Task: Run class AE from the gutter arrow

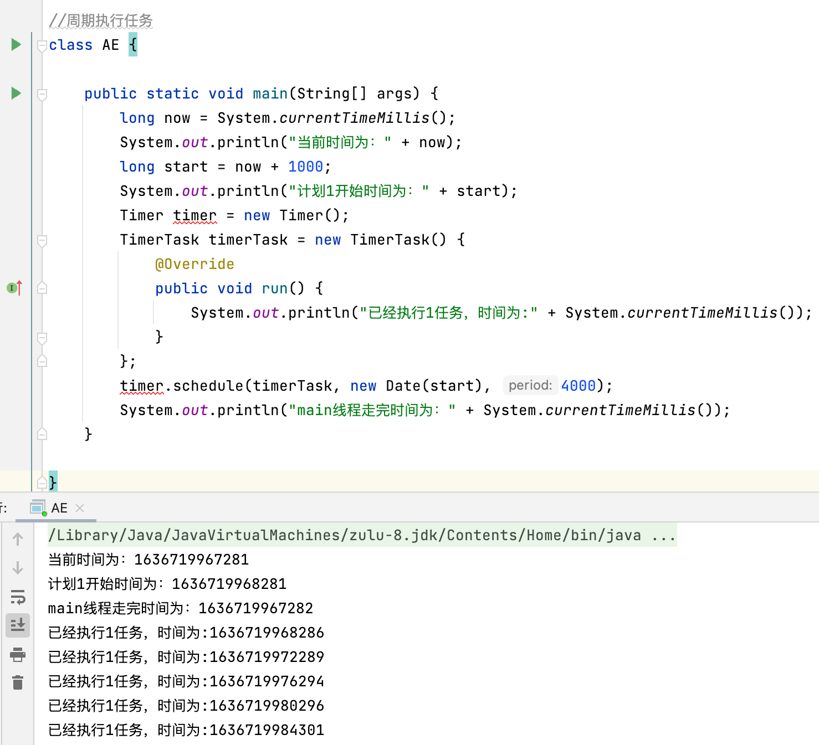Action: [16, 44]
